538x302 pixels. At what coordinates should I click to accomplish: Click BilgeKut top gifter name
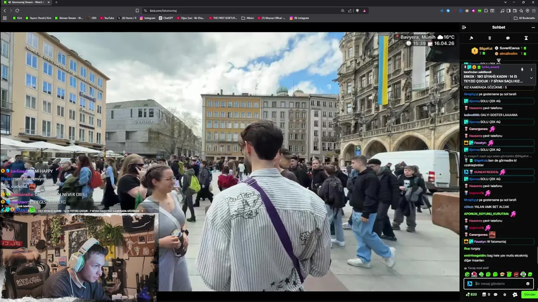pyautogui.click(x=485, y=49)
